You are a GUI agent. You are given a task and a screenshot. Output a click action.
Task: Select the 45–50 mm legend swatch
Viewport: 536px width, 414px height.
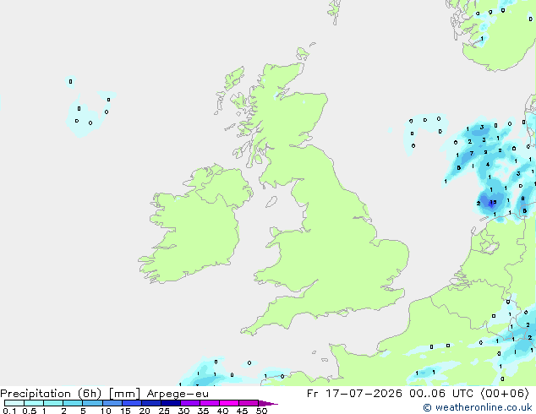[249, 403]
